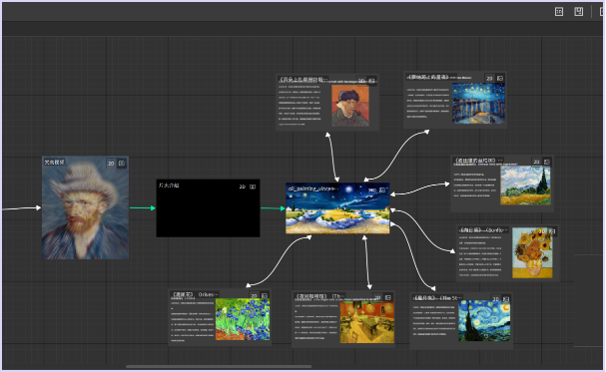Select the central oil_painting panorama node
Image resolution: width=606 pixels, height=372 pixels.
[337, 208]
